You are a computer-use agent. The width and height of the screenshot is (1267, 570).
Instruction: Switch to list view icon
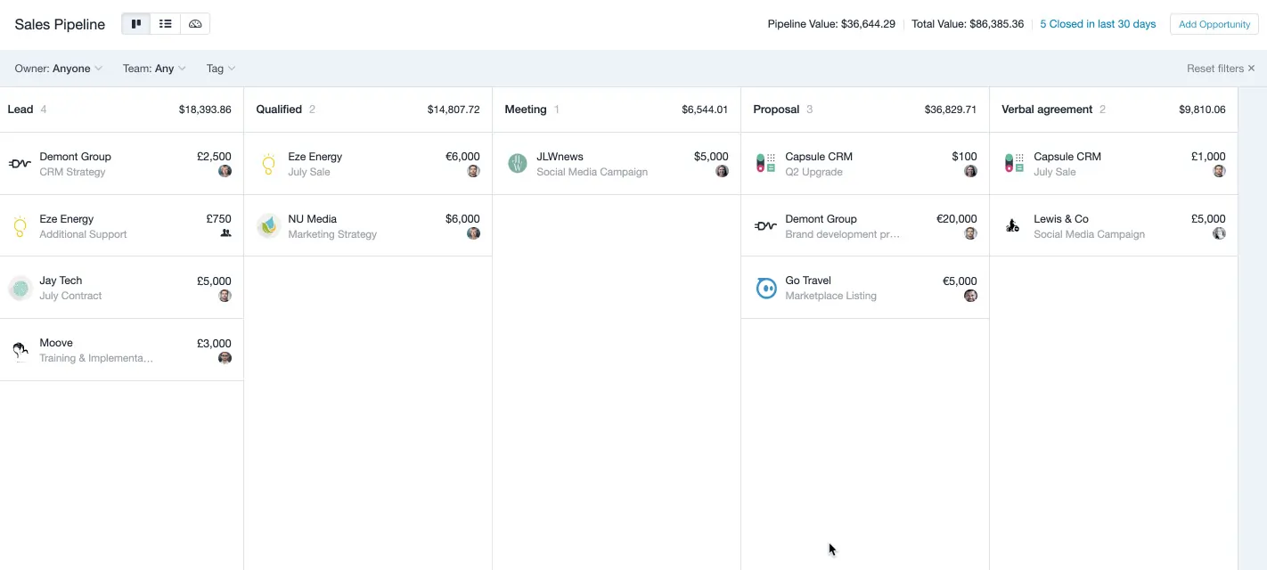coord(166,24)
